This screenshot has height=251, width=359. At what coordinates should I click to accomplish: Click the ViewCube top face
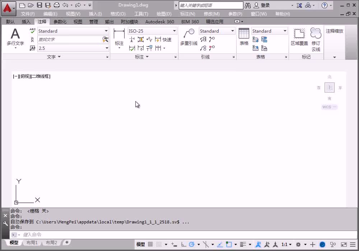point(330,87)
